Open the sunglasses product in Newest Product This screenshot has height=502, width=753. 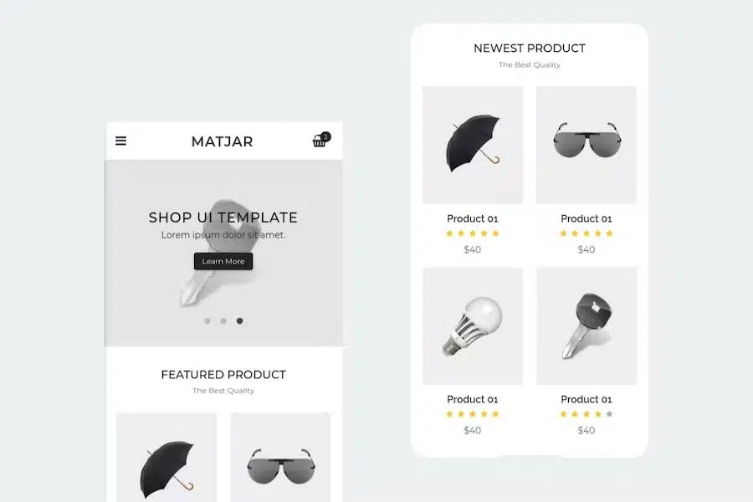(587, 145)
